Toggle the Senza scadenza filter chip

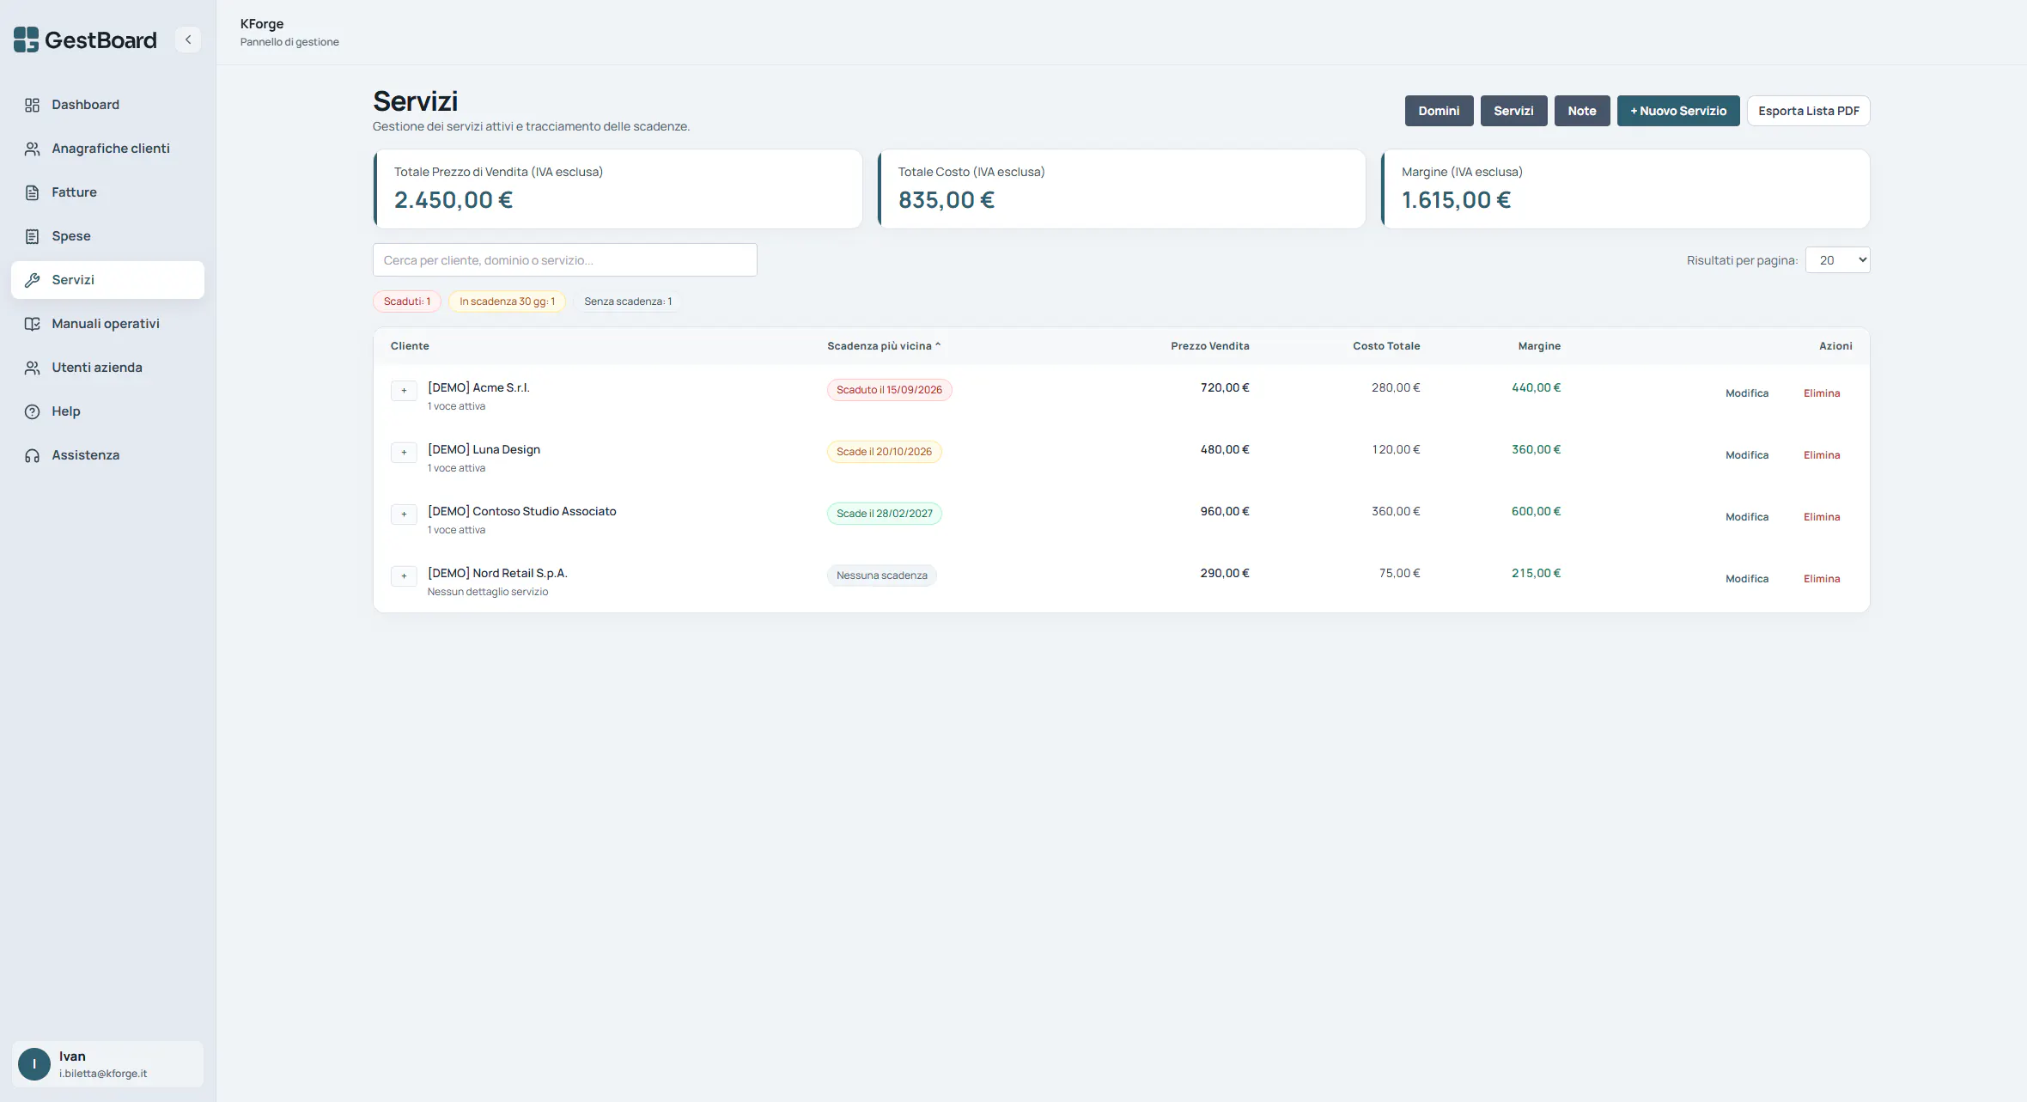628,301
